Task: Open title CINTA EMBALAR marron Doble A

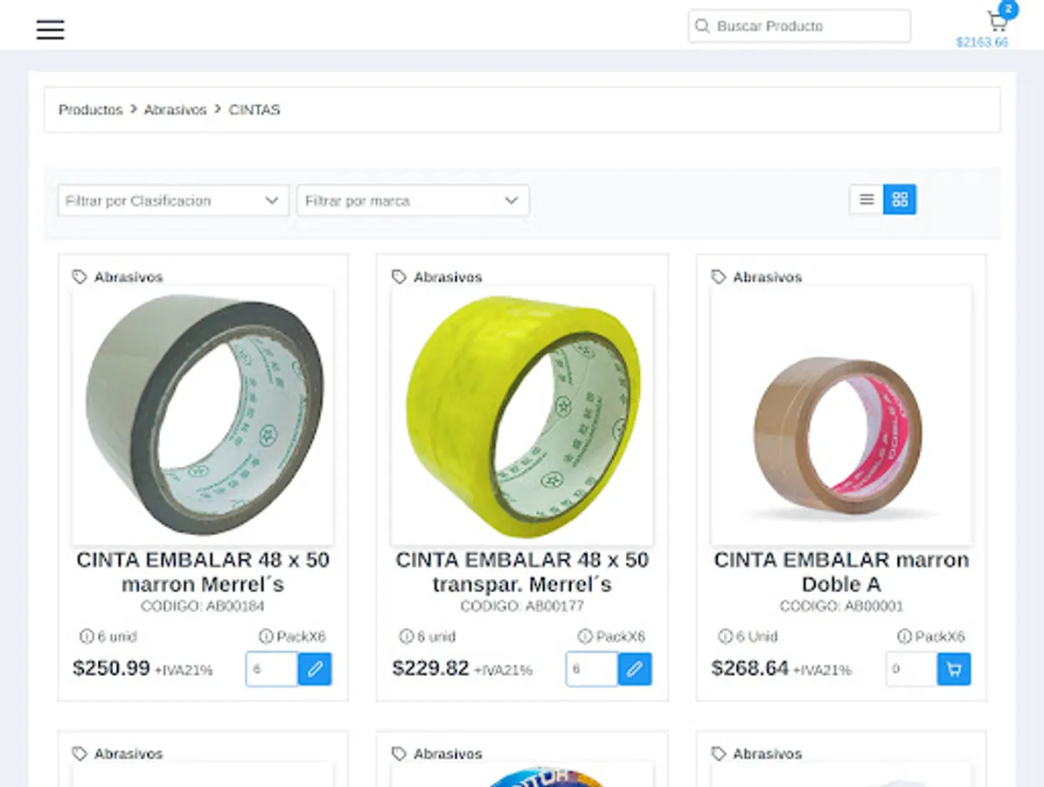Action: coord(842,572)
